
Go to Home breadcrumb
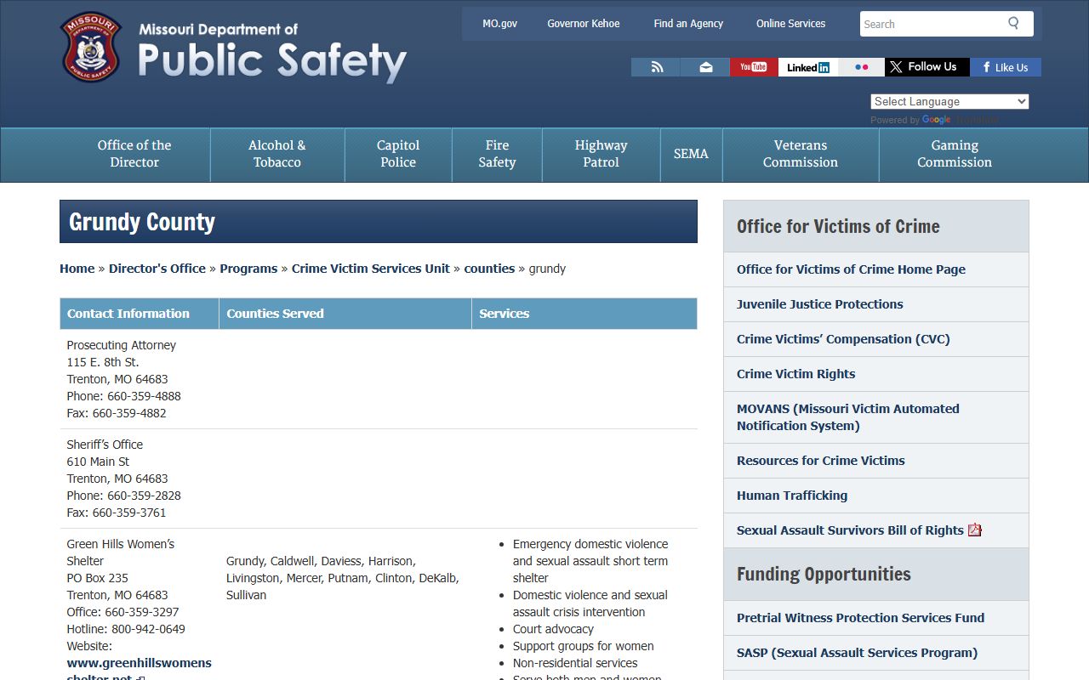point(77,269)
